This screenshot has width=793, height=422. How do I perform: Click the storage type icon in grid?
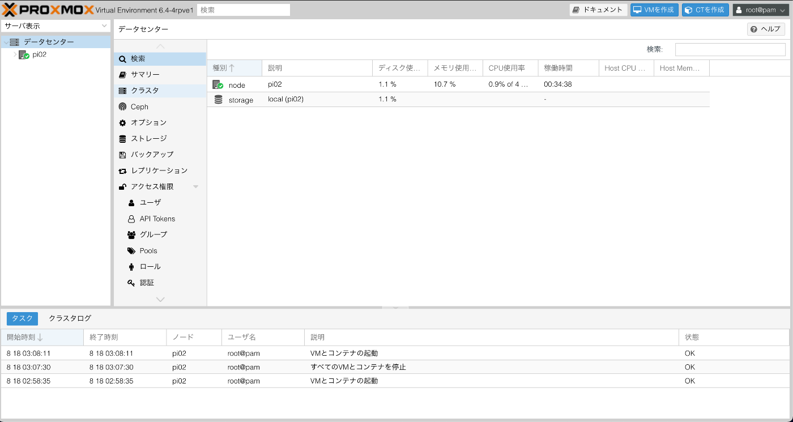[218, 100]
